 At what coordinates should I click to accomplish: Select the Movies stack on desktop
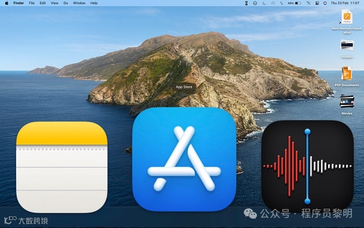point(347,105)
